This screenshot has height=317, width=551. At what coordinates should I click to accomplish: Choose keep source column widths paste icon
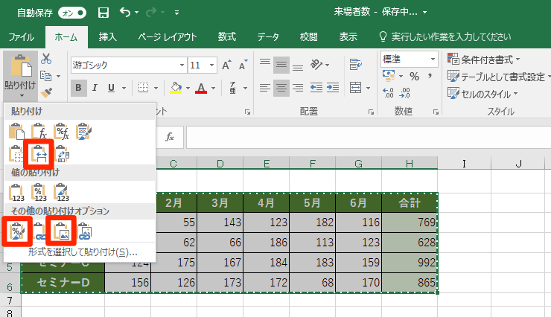coord(39,154)
